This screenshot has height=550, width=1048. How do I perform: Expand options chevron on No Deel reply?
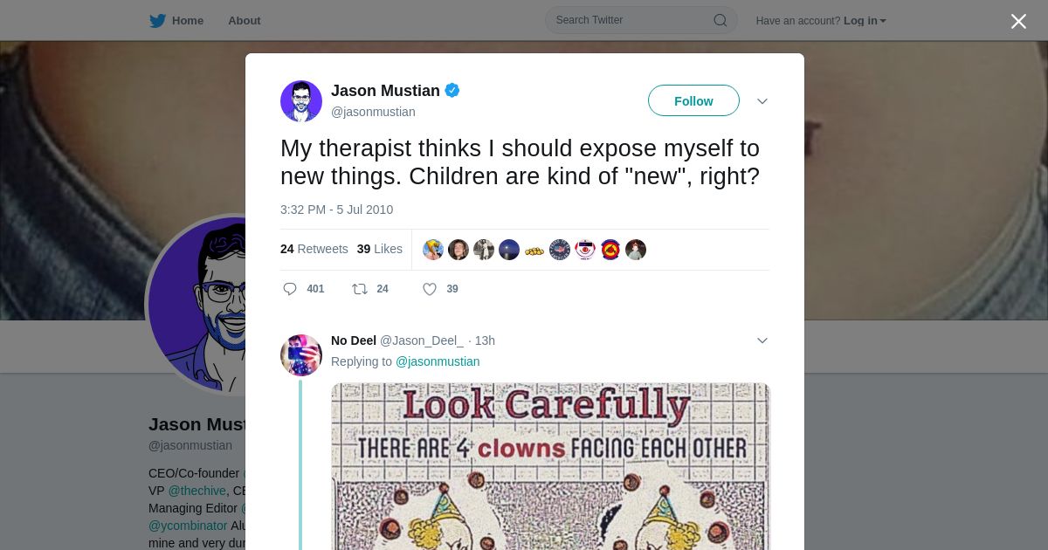click(762, 340)
